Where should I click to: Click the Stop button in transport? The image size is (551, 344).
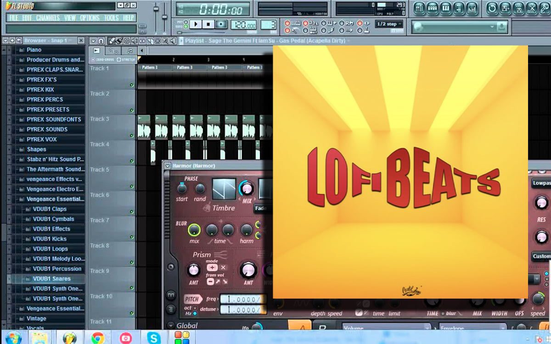tap(208, 24)
